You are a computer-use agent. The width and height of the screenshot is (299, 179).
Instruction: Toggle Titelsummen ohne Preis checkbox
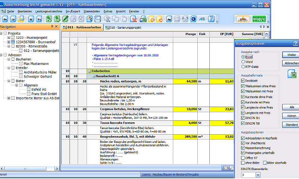tap(243, 86)
